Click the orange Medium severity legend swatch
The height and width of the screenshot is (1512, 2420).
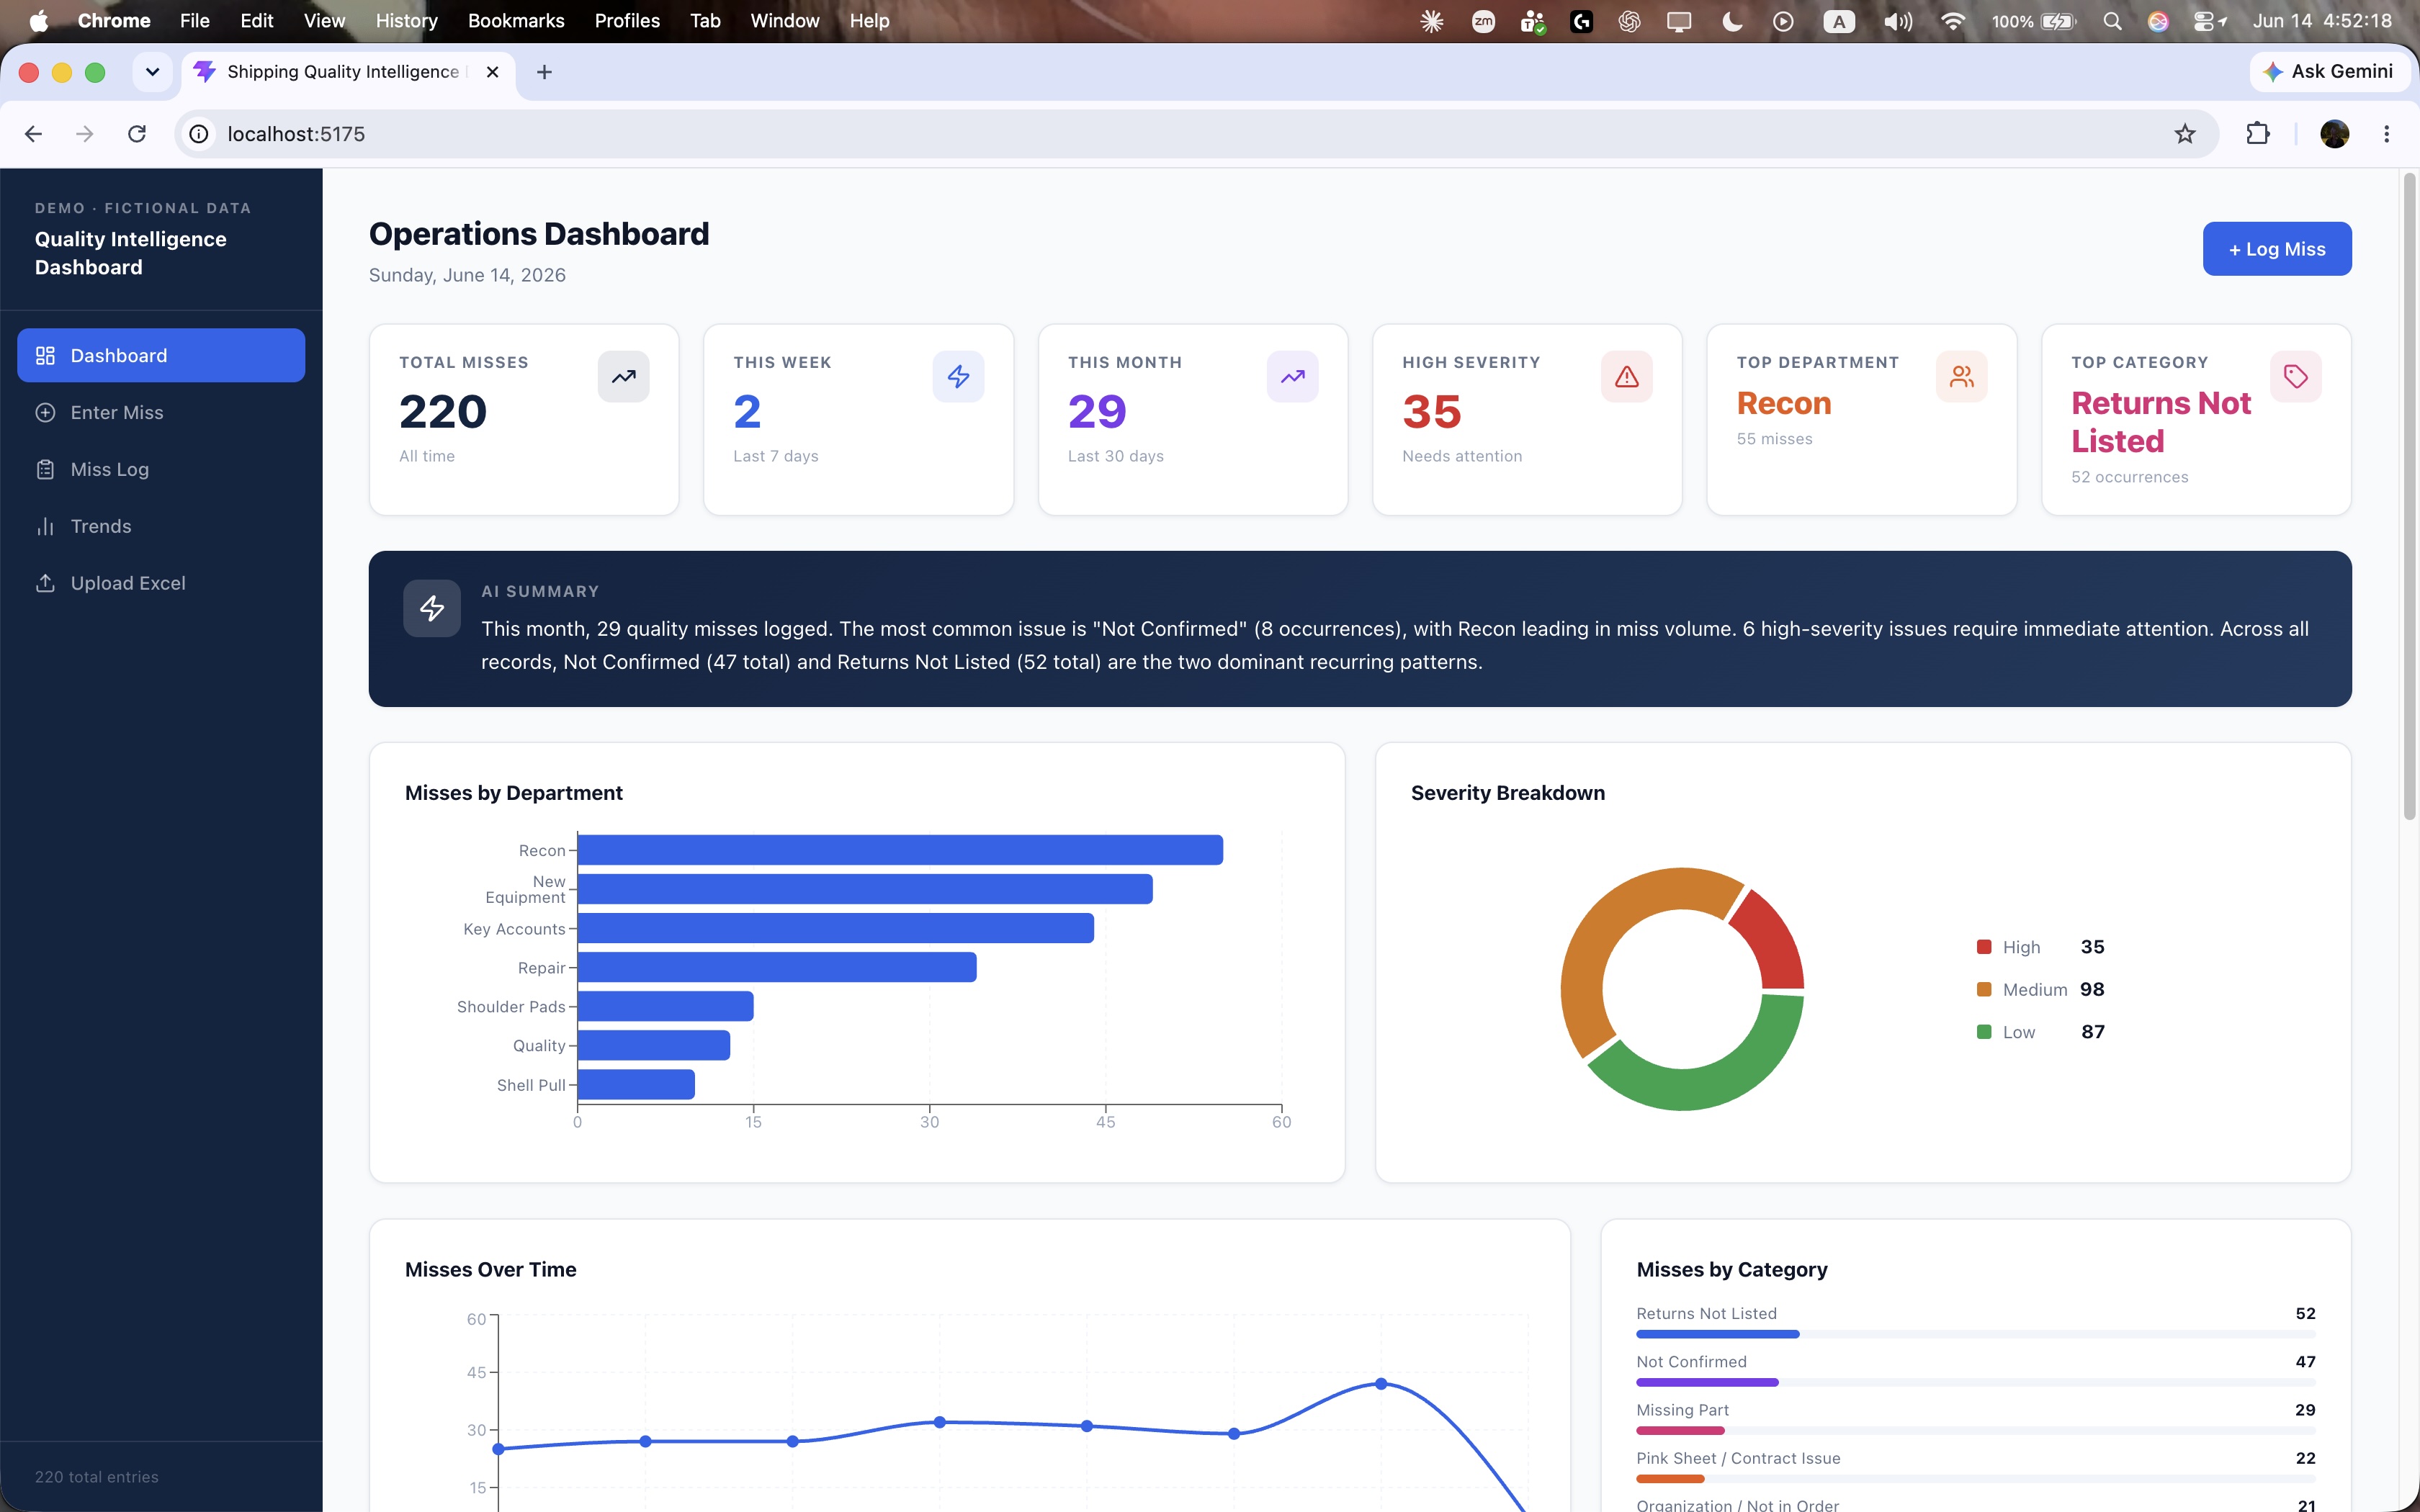click(1984, 989)
